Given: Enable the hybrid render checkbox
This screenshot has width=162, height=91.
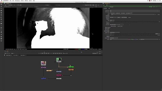Looking at the screenshot, I should 117,26.
